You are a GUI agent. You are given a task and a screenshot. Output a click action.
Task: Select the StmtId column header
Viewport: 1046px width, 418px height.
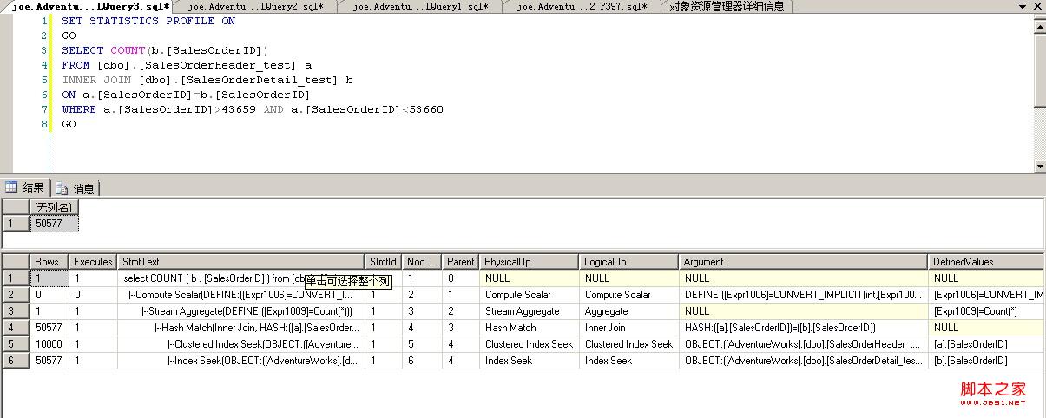click(384, 261)
